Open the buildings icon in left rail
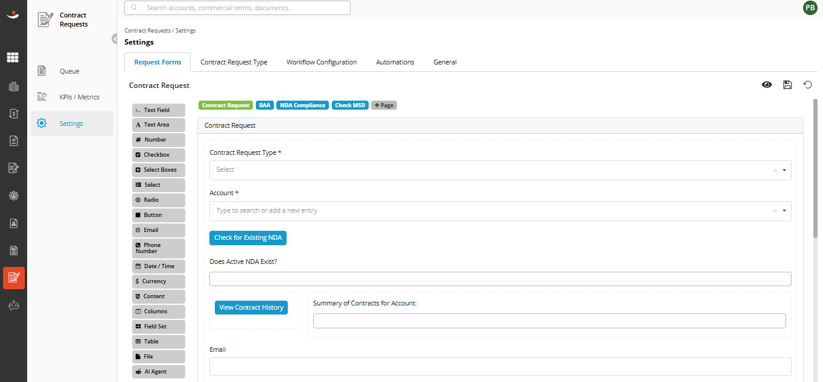 coord(13,87)
